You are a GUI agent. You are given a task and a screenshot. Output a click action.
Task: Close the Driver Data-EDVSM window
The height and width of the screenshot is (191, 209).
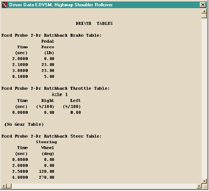pyautogui.click(x=203, y=5)
